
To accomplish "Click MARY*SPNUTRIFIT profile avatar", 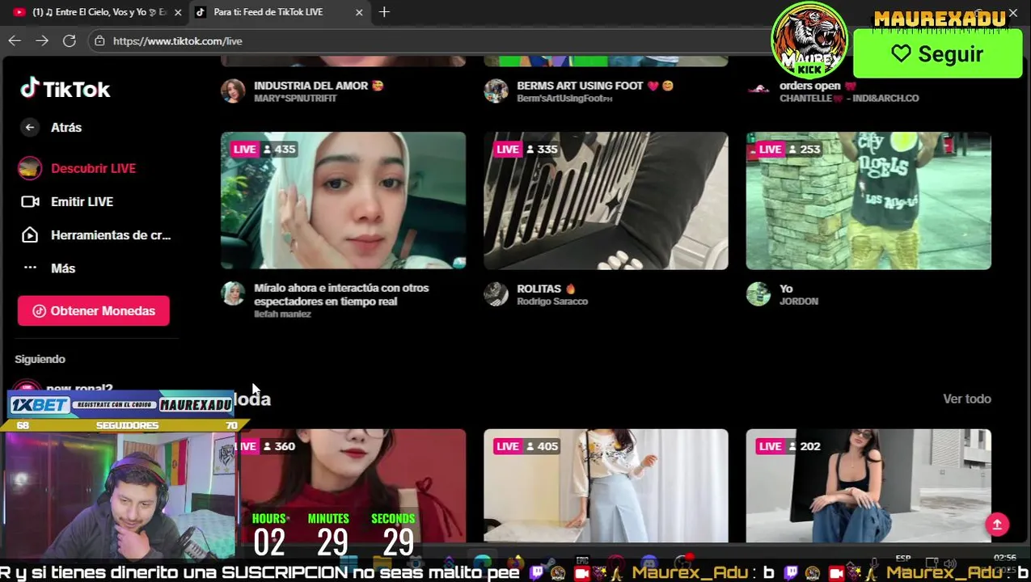I will click(233, 91).
